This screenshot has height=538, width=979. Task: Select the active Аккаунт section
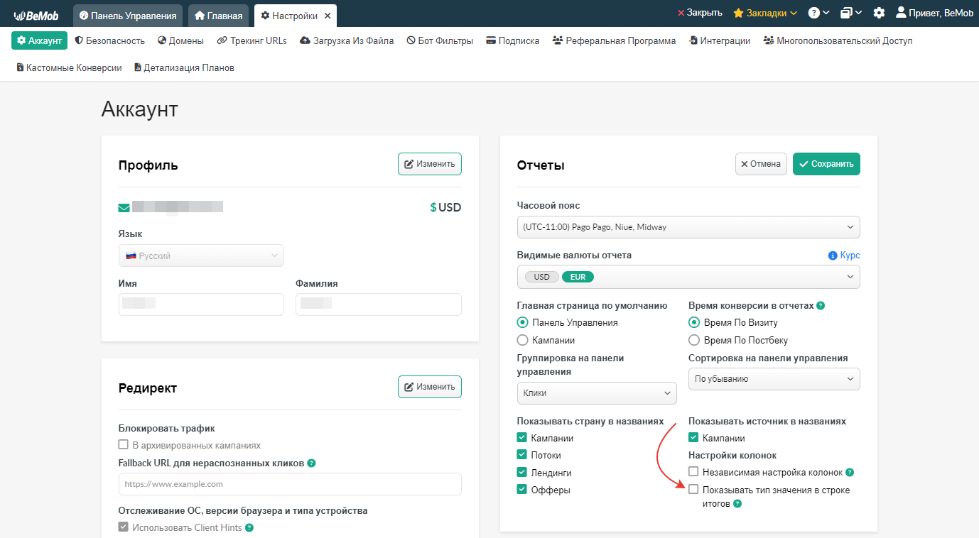click(39, 40)
